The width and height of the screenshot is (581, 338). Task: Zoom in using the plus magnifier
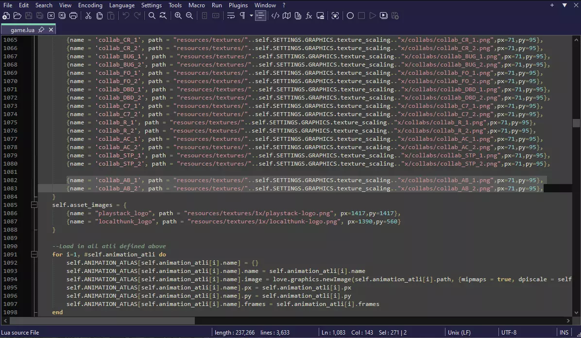tap(178, 16)
